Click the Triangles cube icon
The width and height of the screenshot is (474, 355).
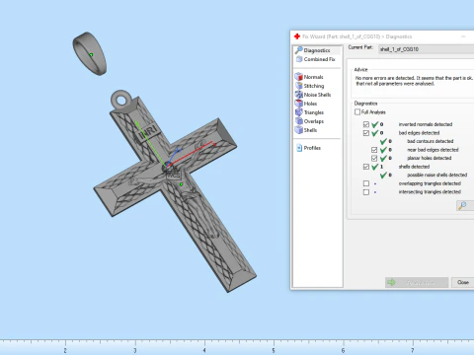pyautogui.click(x=299, y=112)
